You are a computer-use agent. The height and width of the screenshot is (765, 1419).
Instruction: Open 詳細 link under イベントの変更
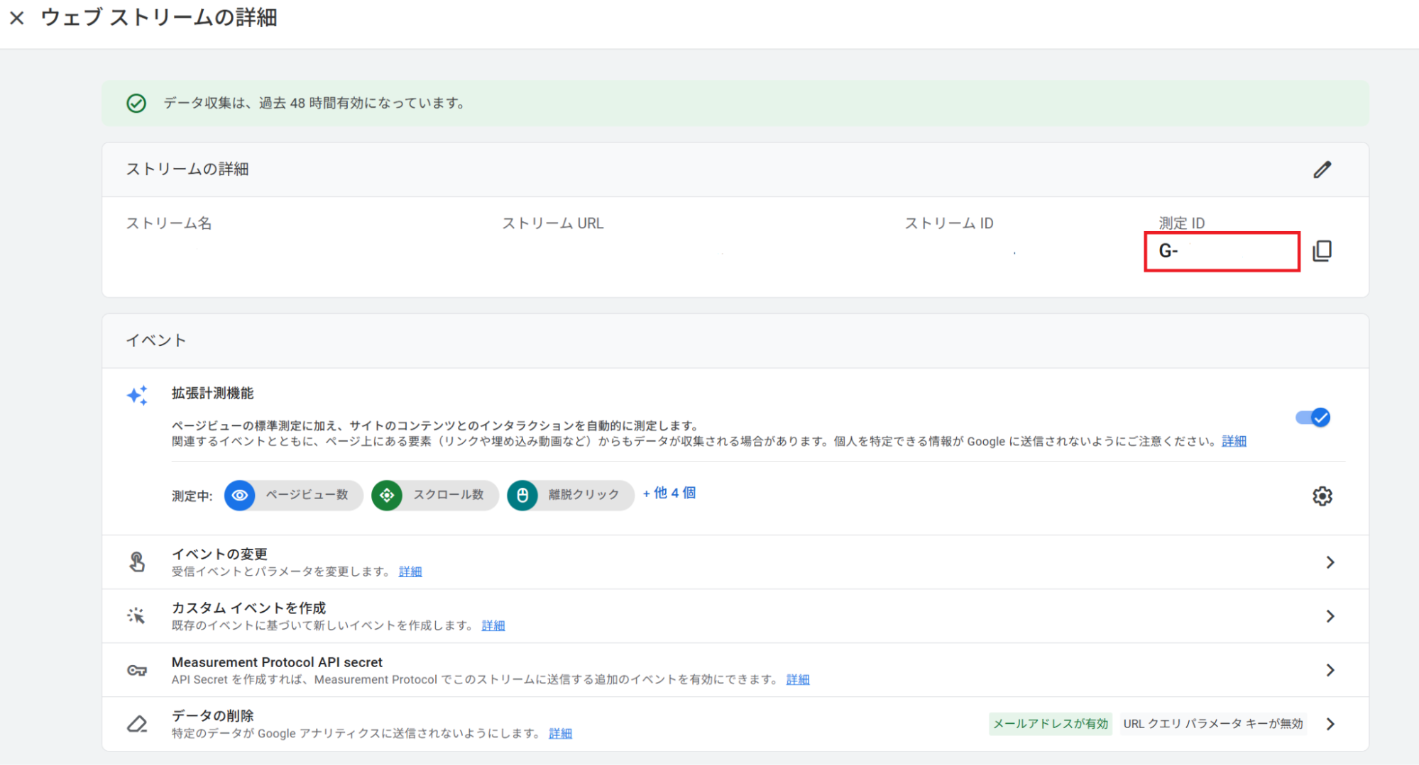coord(410,571)
